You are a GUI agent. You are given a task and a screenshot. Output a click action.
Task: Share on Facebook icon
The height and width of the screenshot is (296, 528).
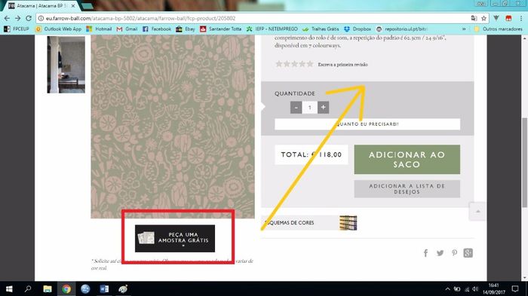click(425, 253)
